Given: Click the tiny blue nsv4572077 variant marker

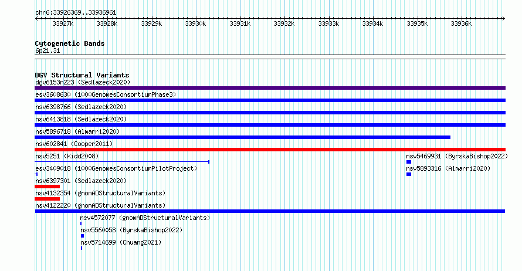Looking at the screenshot, I should pos(81,223).
